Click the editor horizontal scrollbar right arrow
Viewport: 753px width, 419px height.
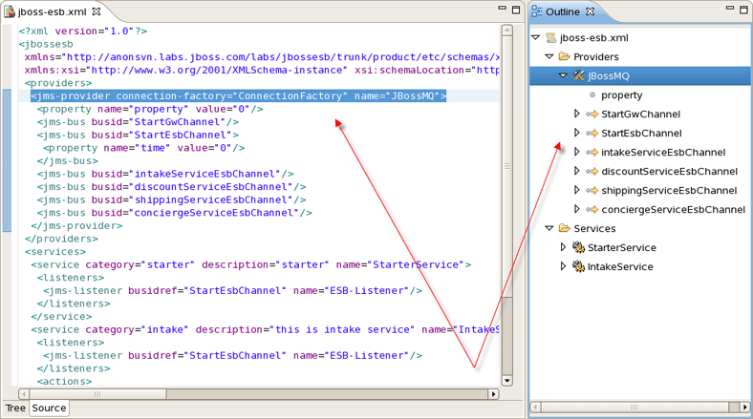click(x=494, y=393)
